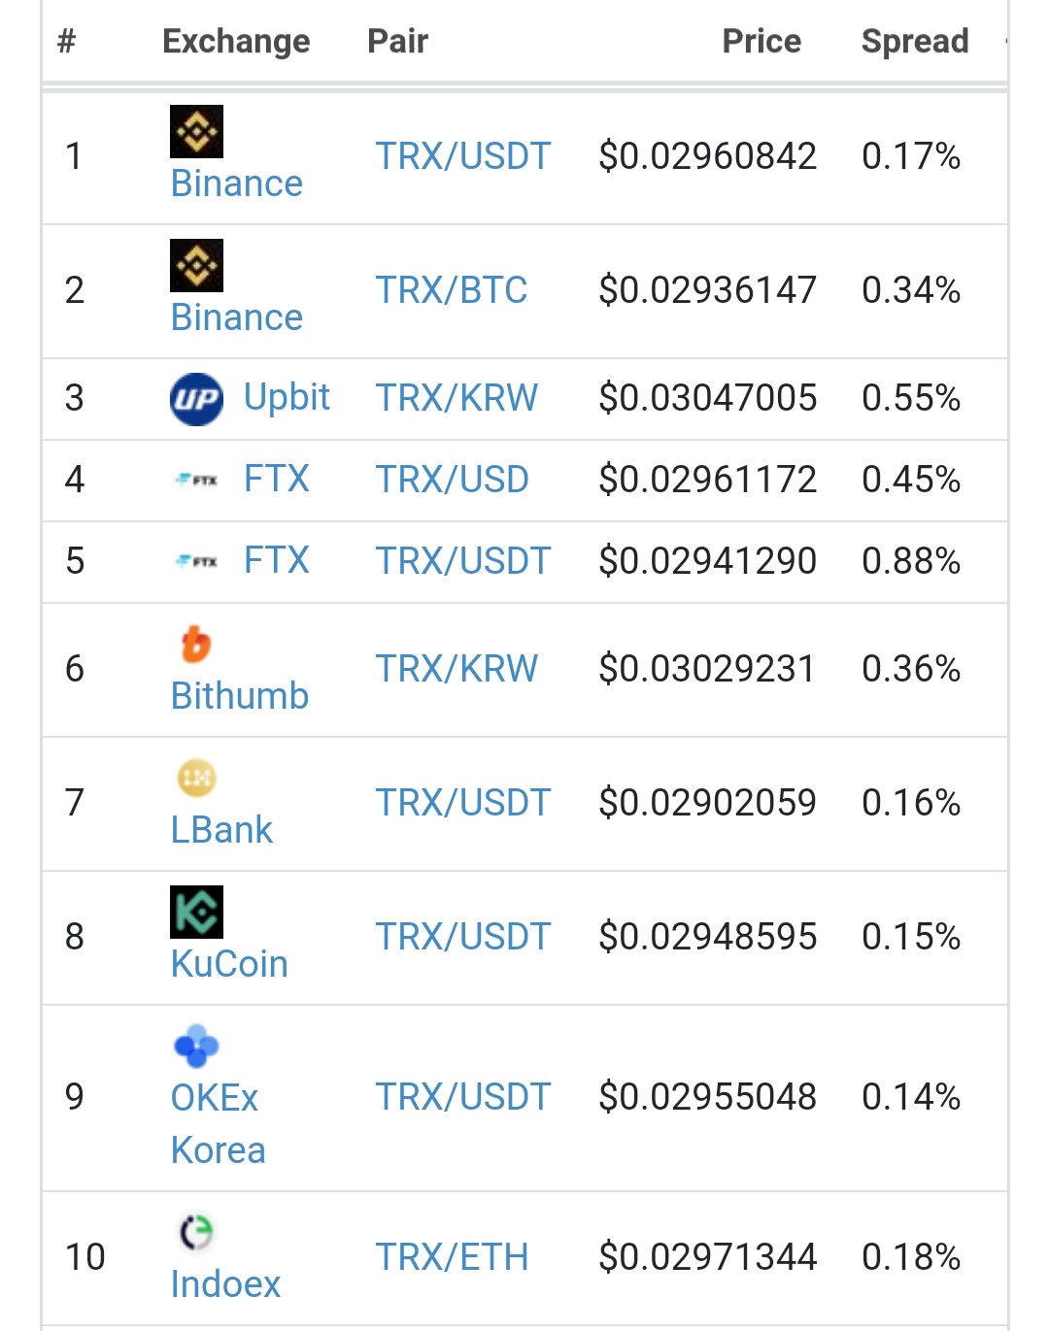Click the OKEx Korea blue logo

click(196, 1046)
